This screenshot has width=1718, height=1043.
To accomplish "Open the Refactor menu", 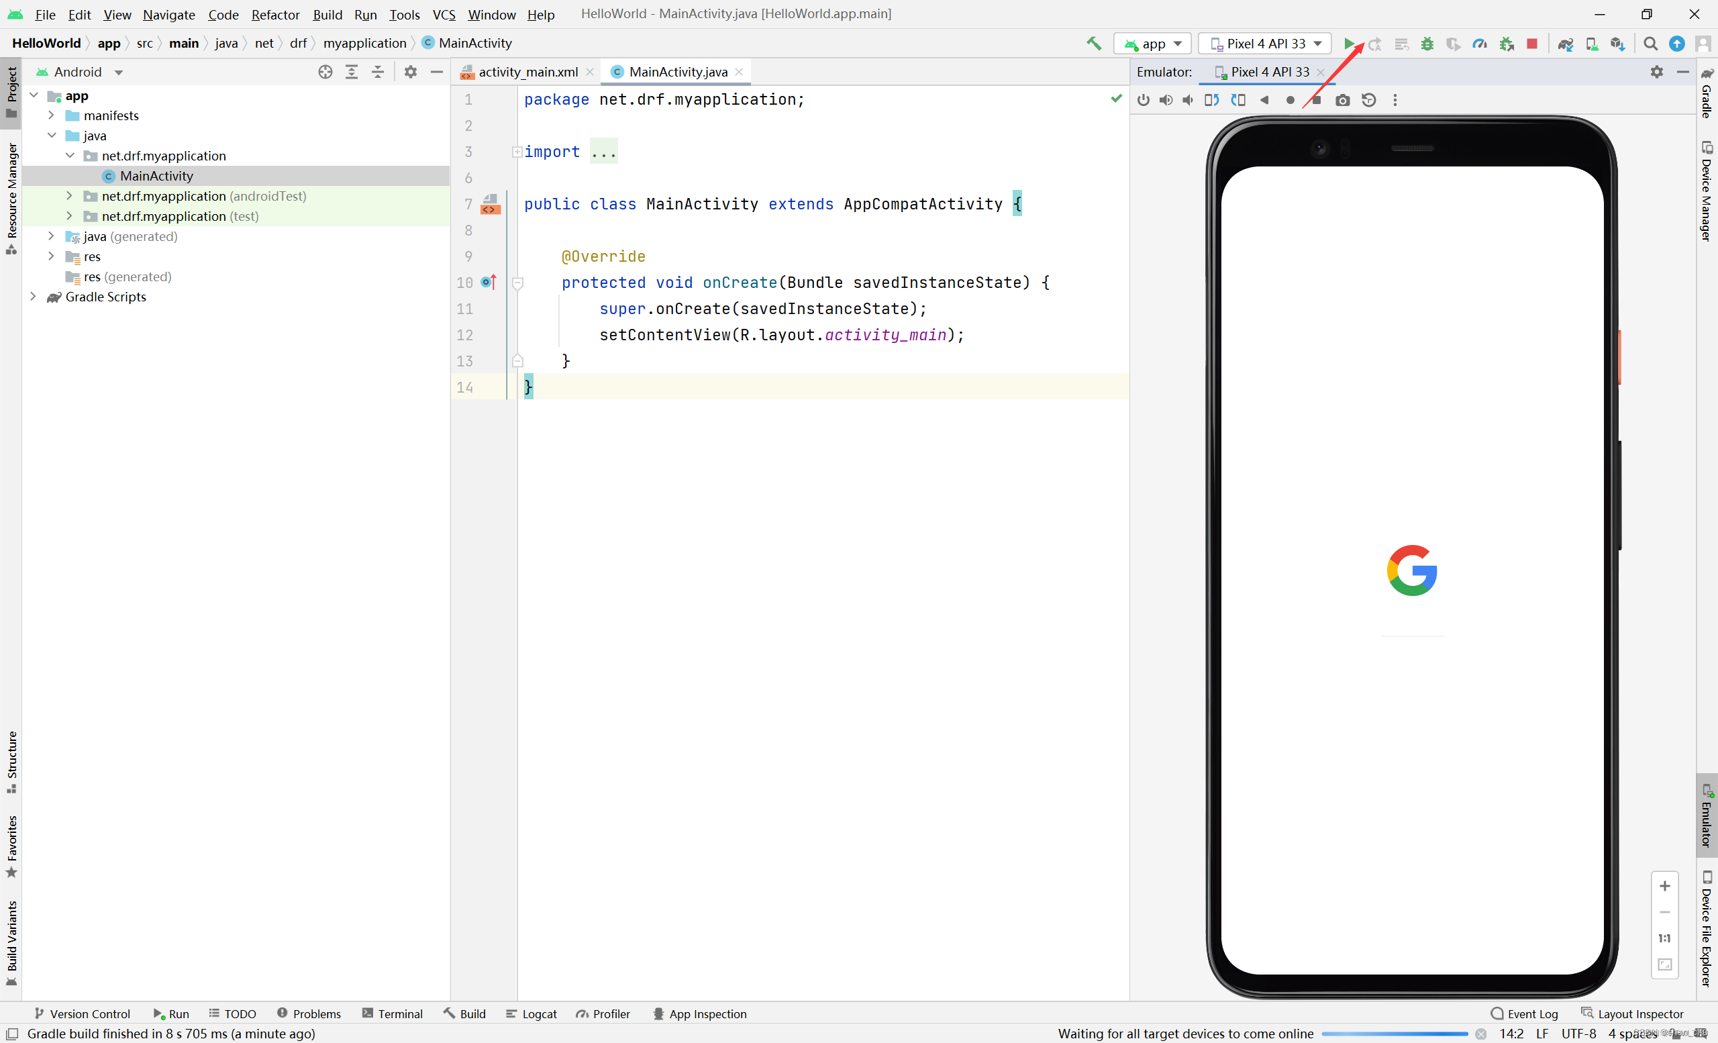I will 274,15.
